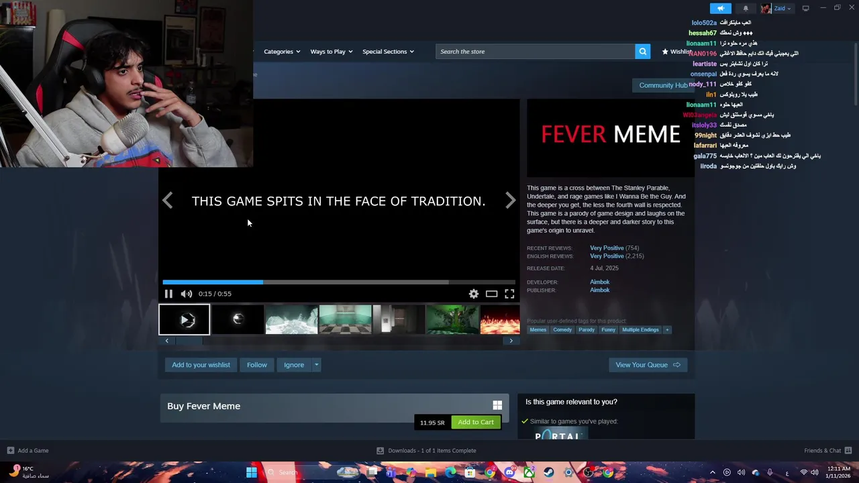
Task: Open the Community Hub button
Action: pyautogui.click(x=663, y=85)
